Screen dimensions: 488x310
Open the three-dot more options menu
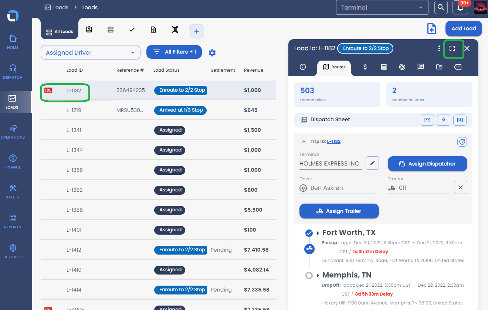pyautogui.click(x=439, y=48)
